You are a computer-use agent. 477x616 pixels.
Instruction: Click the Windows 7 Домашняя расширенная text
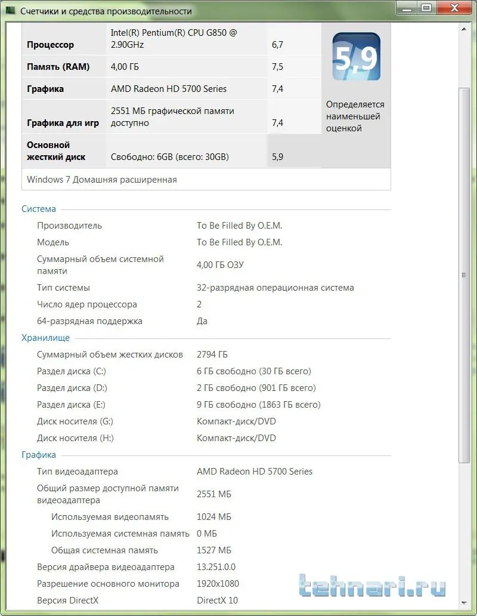(x=102, y=179)
